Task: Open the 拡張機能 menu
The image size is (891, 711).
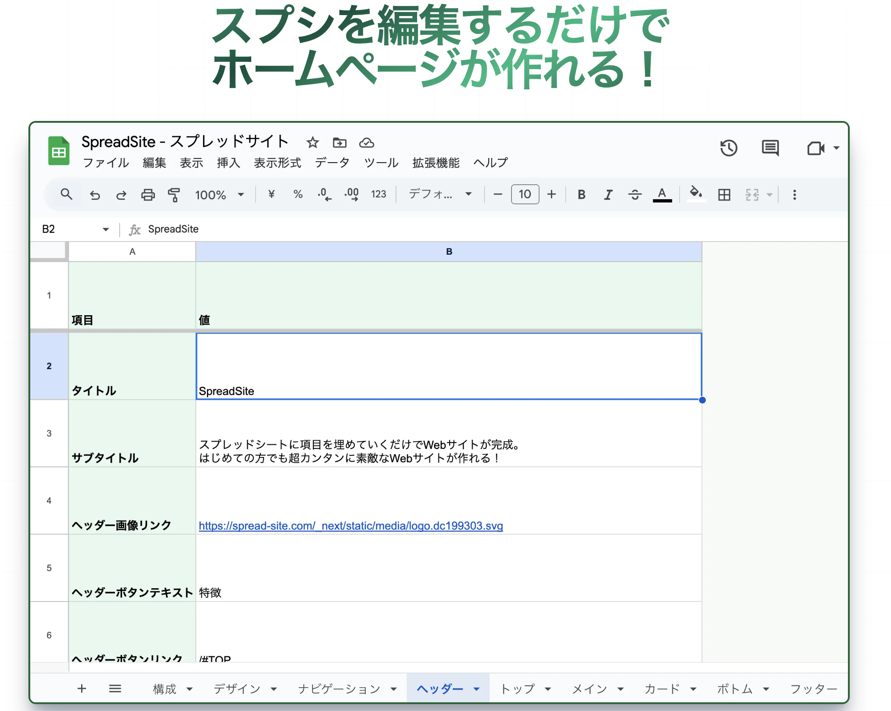Action: [436, 163]
